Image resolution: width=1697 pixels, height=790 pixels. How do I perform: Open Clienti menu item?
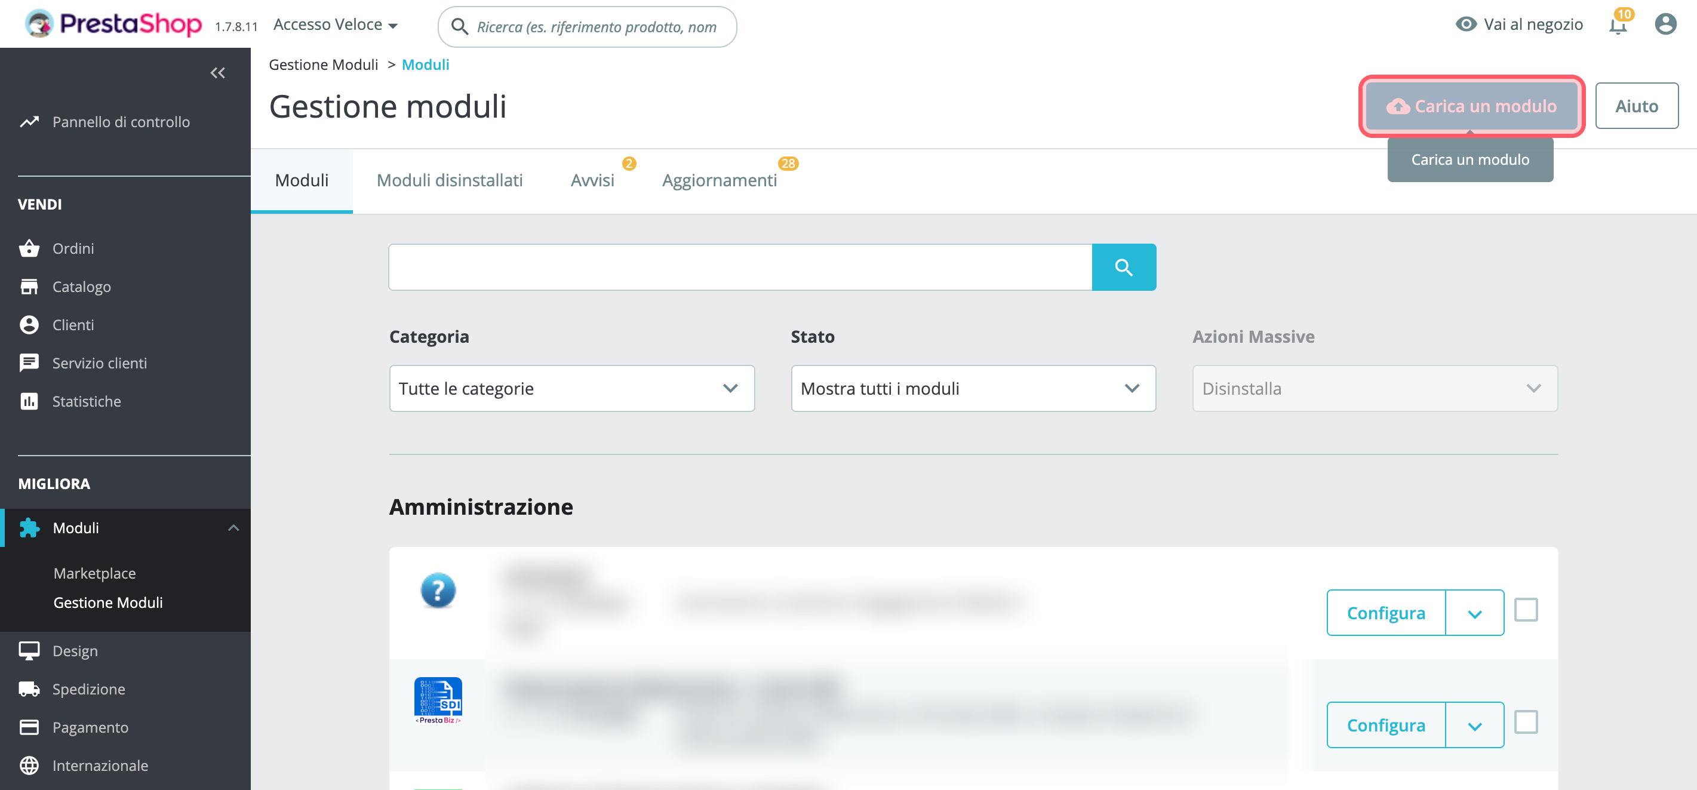click(x=73, y=325)
